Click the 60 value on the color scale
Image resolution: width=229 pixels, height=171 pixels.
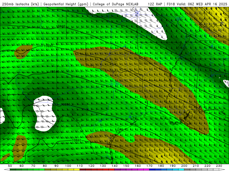tap(21, 166)
